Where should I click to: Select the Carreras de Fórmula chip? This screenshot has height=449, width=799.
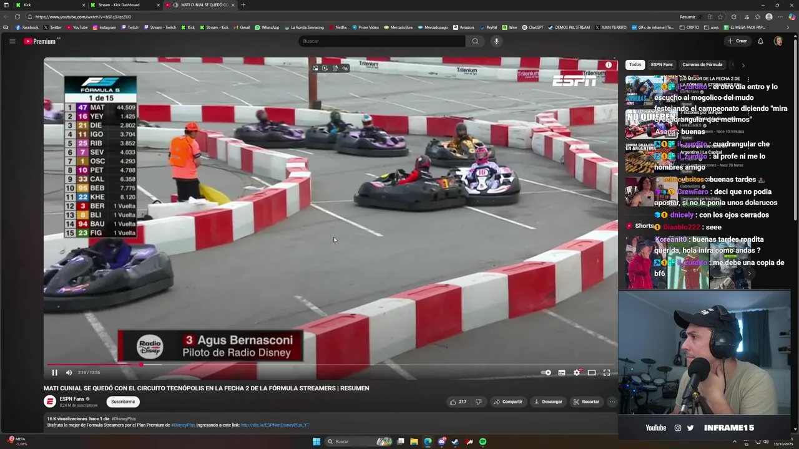click(702, 65)
